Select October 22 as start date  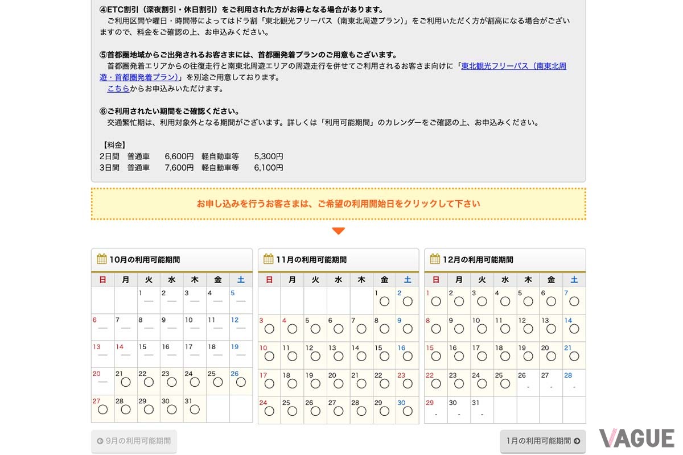point(149,382)
